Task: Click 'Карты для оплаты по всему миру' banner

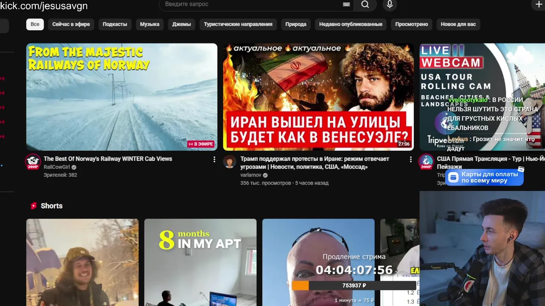Action: click(x=485, y=177)
